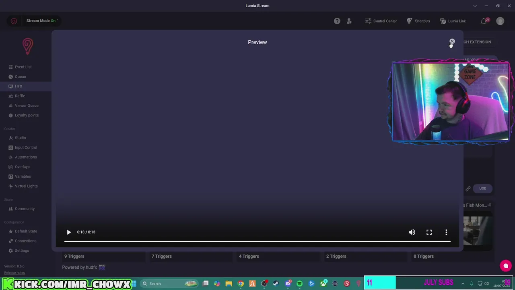The height and width of the screenshot is (290, 515).
Task: Open Control Center
Action: click(x=381, y=21)
